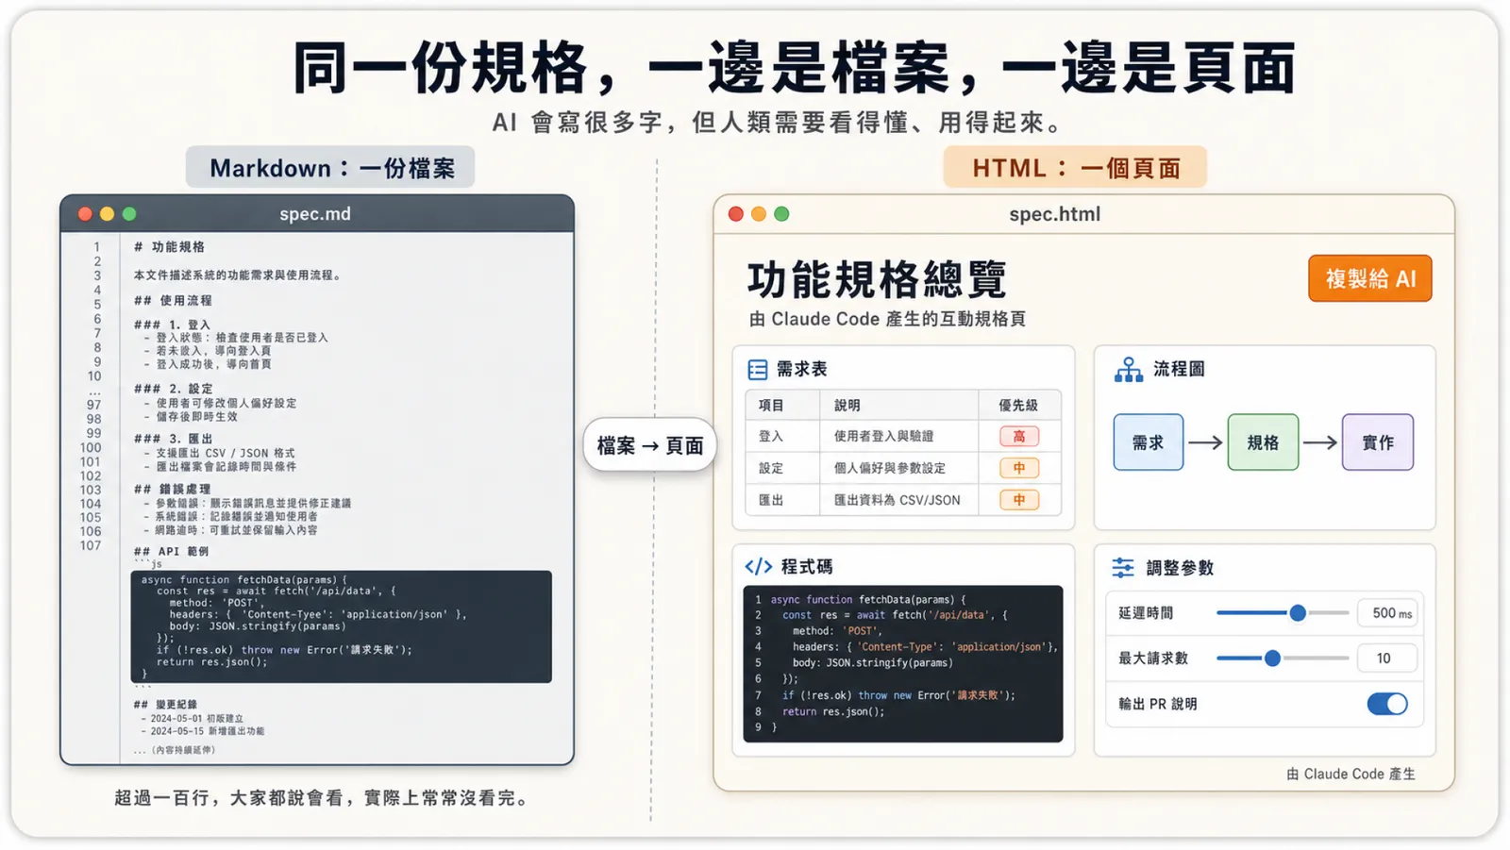This screenshot has width=1510, height=850.
Task: Click the '## 使用流程' line in spec.md
Action: [x=173, y=301]
